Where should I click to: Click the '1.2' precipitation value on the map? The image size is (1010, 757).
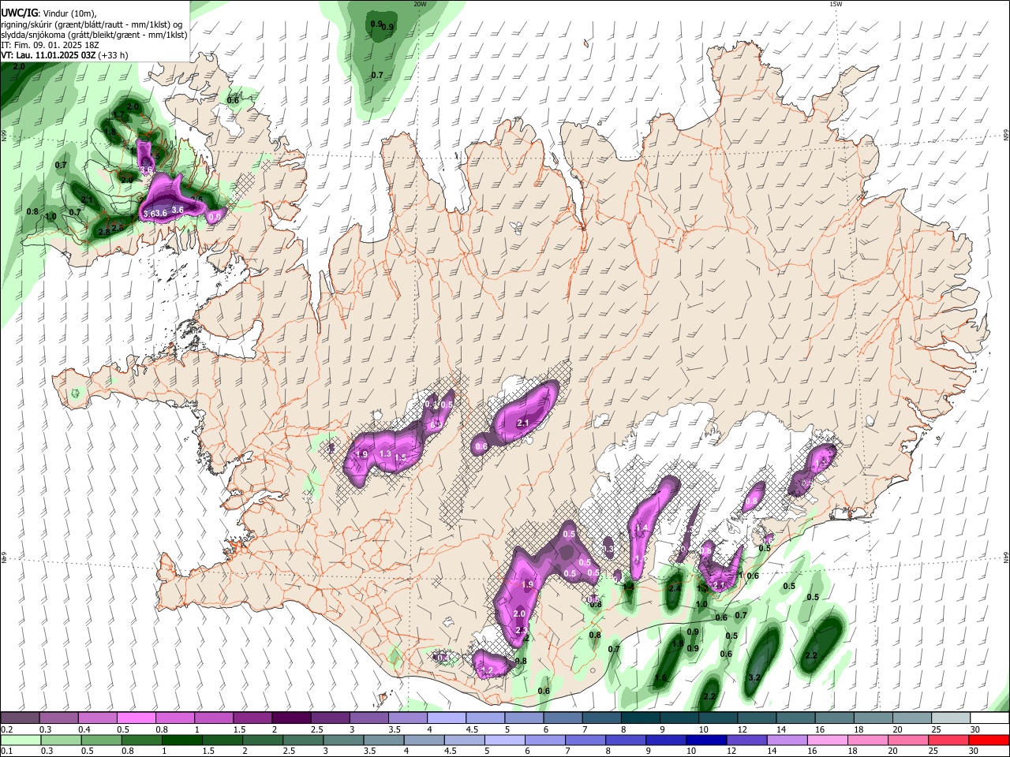point(487,671)
